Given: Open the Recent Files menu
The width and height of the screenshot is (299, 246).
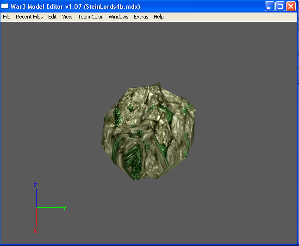Looking at the screenshot, I should (29, 17).
